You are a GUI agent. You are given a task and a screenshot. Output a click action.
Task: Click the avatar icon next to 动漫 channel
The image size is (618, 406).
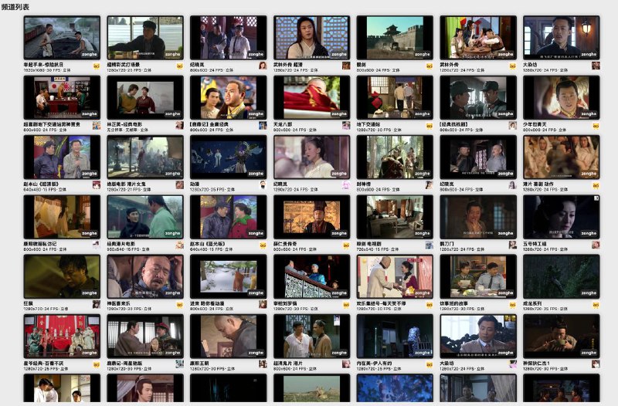click(263, 185)
